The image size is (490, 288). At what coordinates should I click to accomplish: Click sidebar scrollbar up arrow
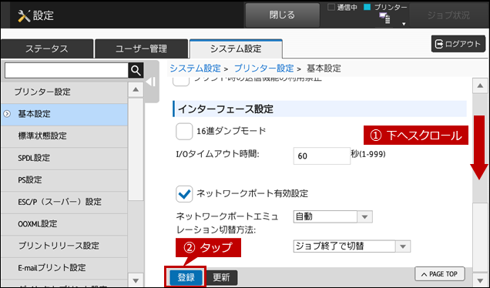coord(136,89)
